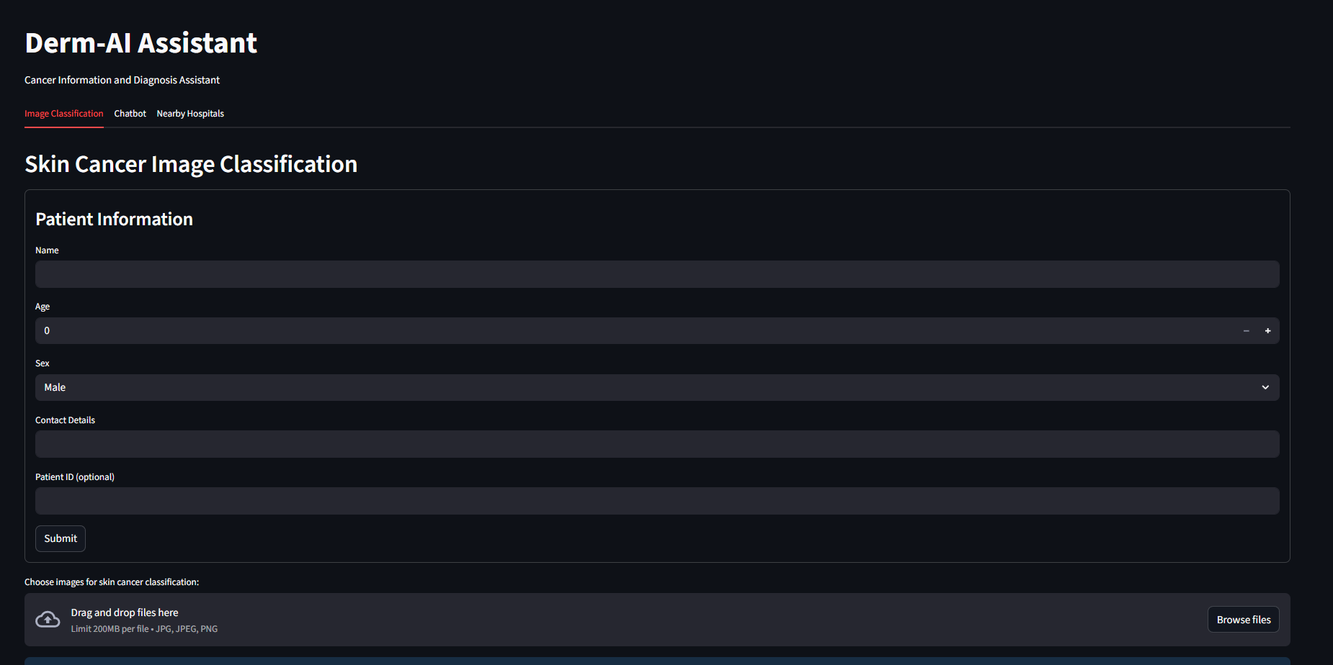The image size is (1333, 665).
Task: Click the Derm-AI Assistant title
Action: (141, 43)
